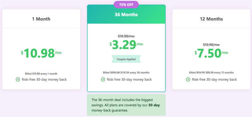
Task: Select the 12 Months plan header
Action: click(211, 19)
